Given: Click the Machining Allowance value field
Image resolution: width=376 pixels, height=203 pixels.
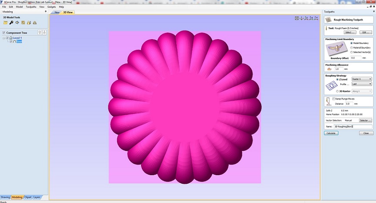Looking at the screenshot, I should pos(339,69).
